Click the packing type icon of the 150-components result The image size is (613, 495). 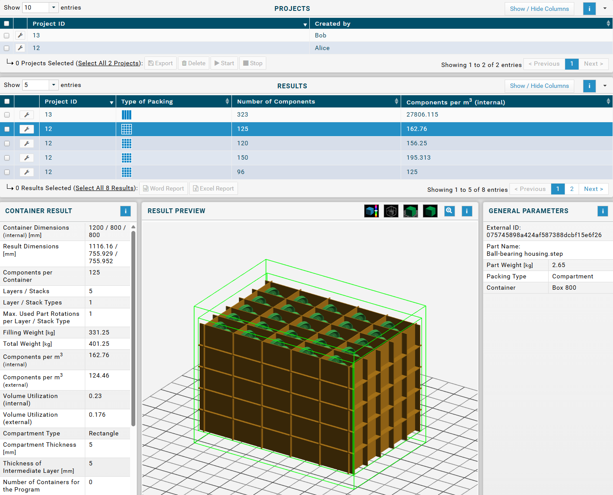(127, 158)
